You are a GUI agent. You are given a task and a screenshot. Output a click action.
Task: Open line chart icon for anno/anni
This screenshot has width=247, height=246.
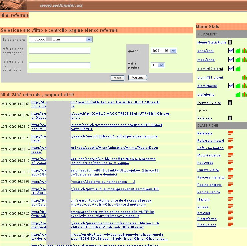pyautogui.click(x=231, y=50)
